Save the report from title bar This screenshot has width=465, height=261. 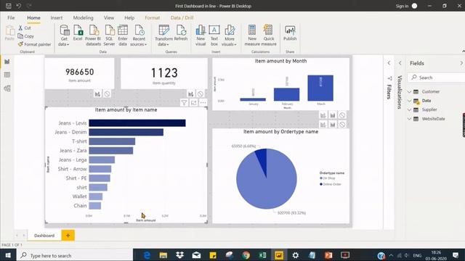(9, 6)
